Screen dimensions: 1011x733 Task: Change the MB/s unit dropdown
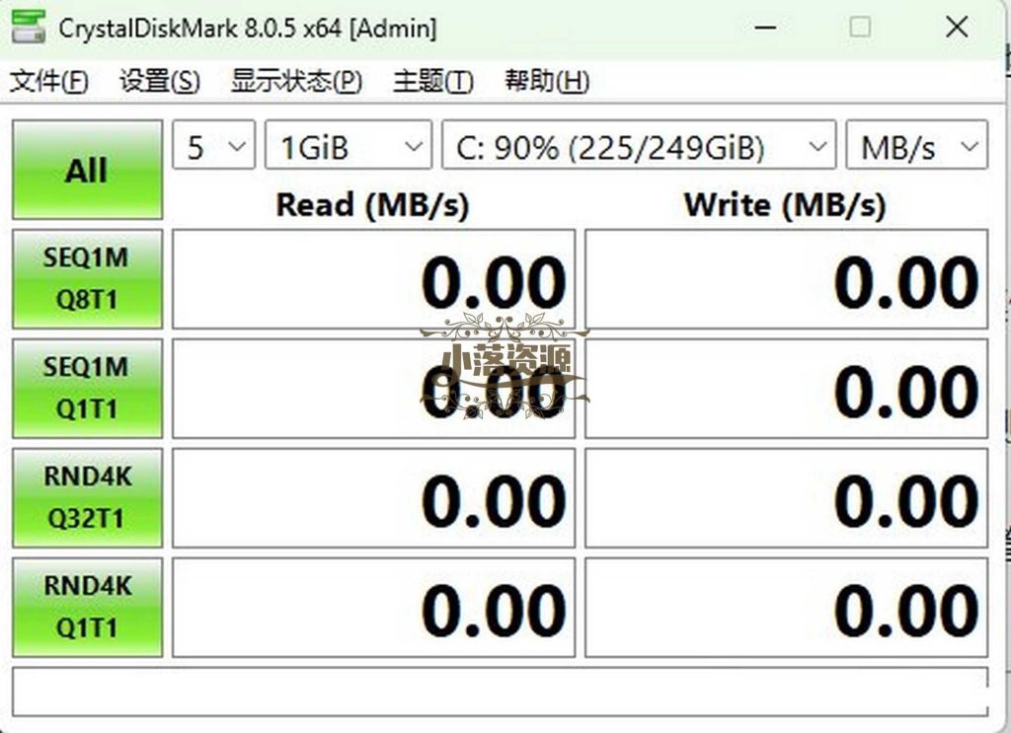917,146
